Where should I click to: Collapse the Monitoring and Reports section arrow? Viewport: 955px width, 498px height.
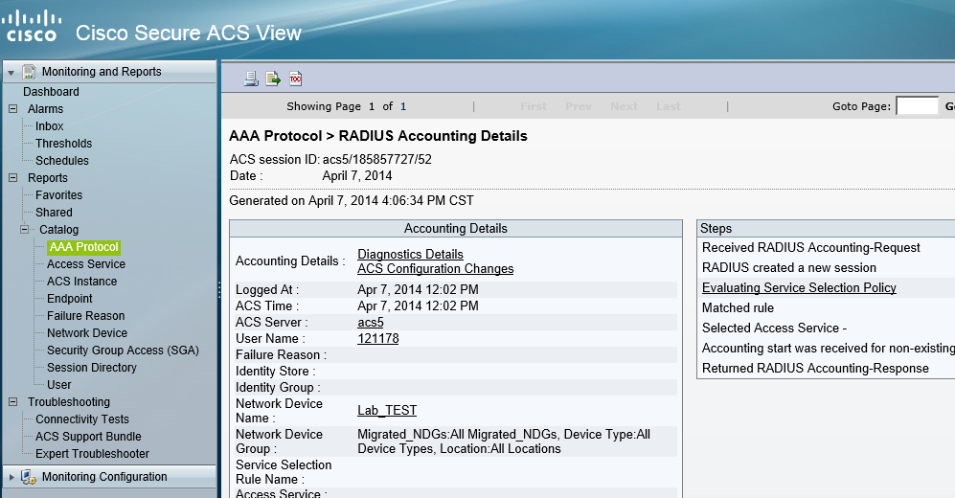pyautogui.click(x=11, y=73)
